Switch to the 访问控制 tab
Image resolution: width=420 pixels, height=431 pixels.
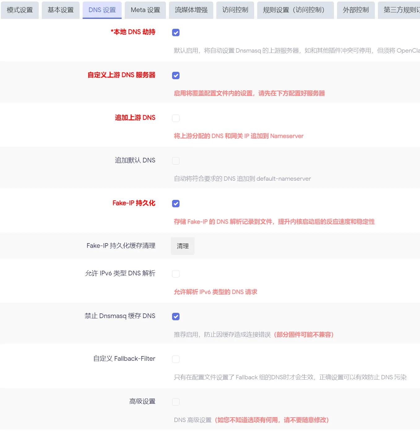point(235,10)
